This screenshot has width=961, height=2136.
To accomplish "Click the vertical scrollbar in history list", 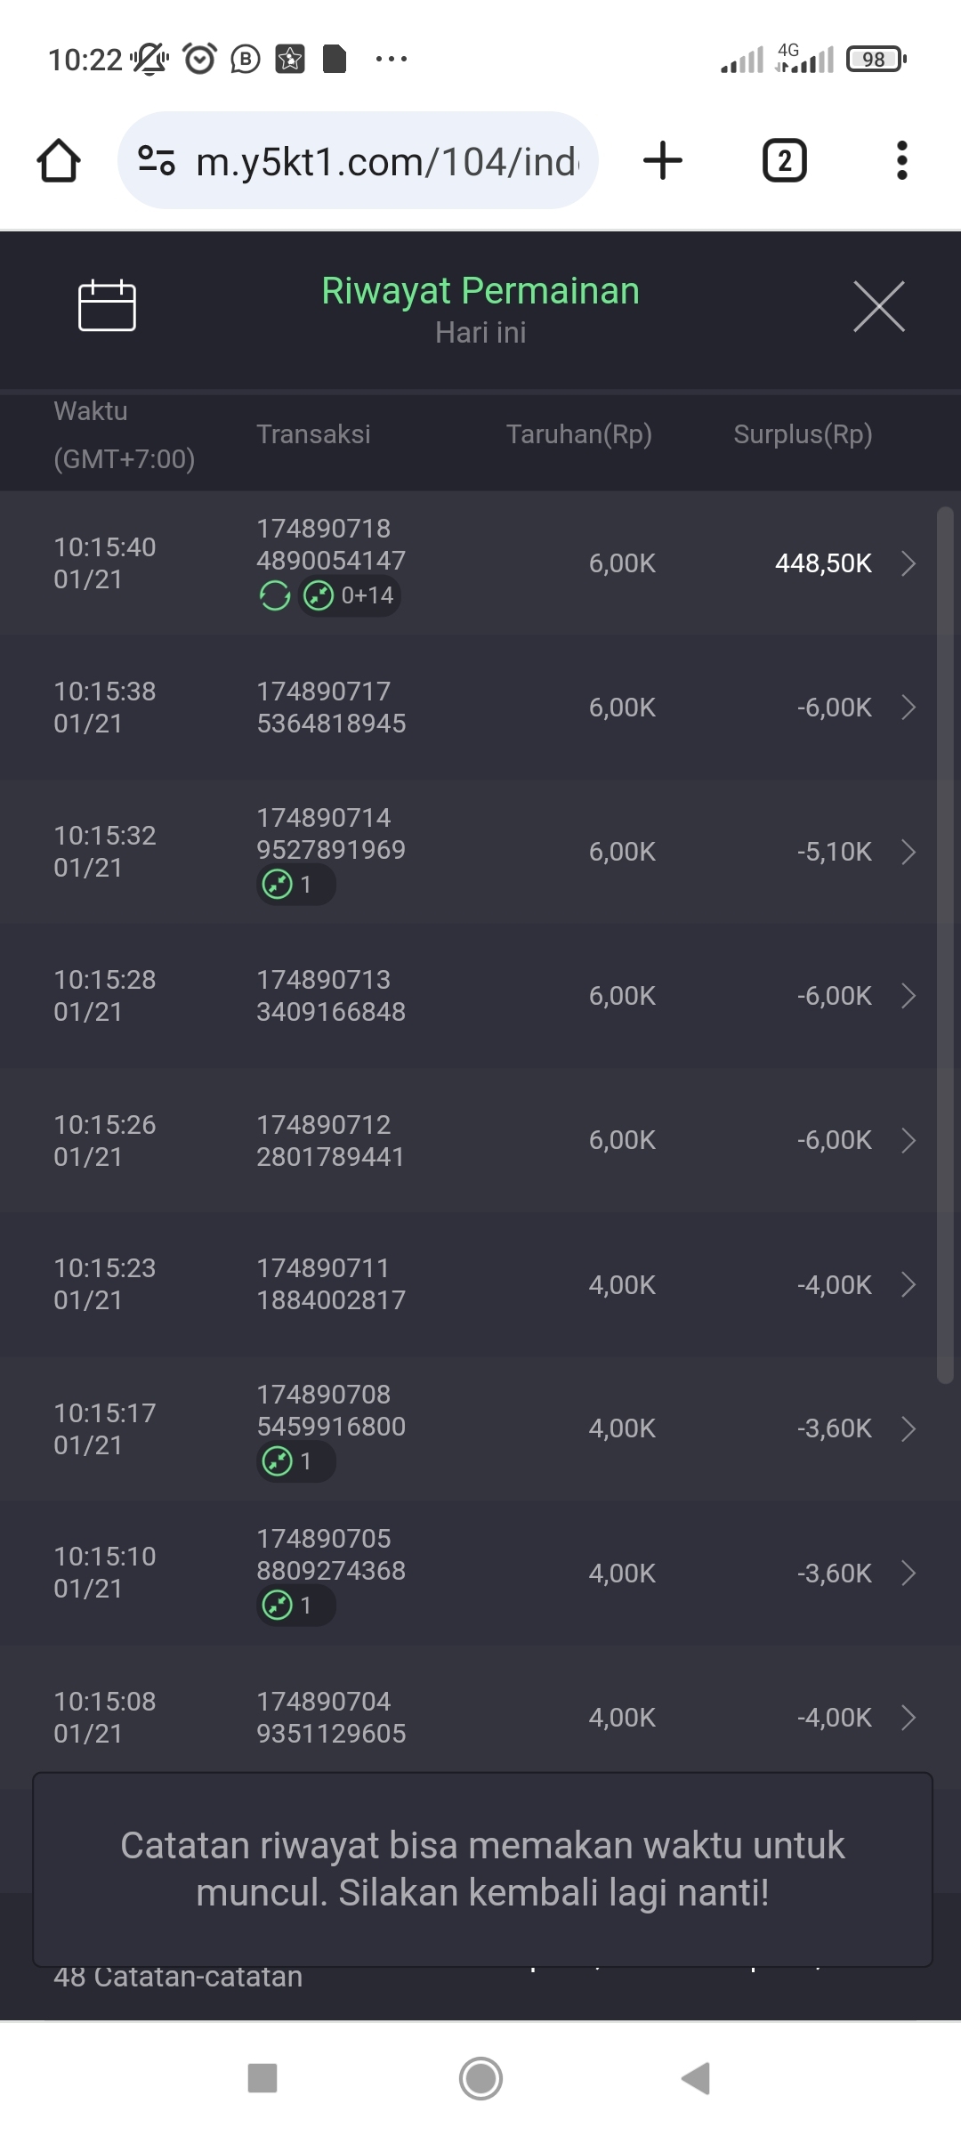I will pyautogui.click(x=945, y=943).
